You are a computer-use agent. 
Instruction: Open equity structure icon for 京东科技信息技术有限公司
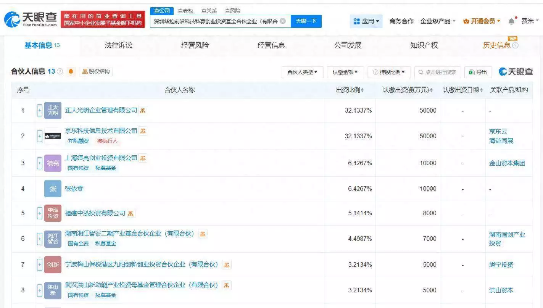coord(143,131)
